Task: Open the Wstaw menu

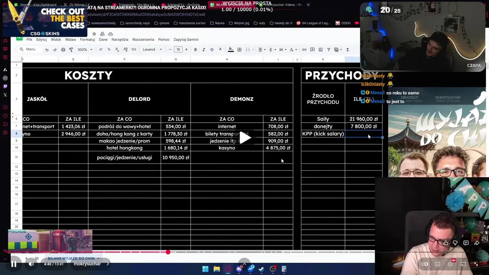Action: tap(70, 39)
